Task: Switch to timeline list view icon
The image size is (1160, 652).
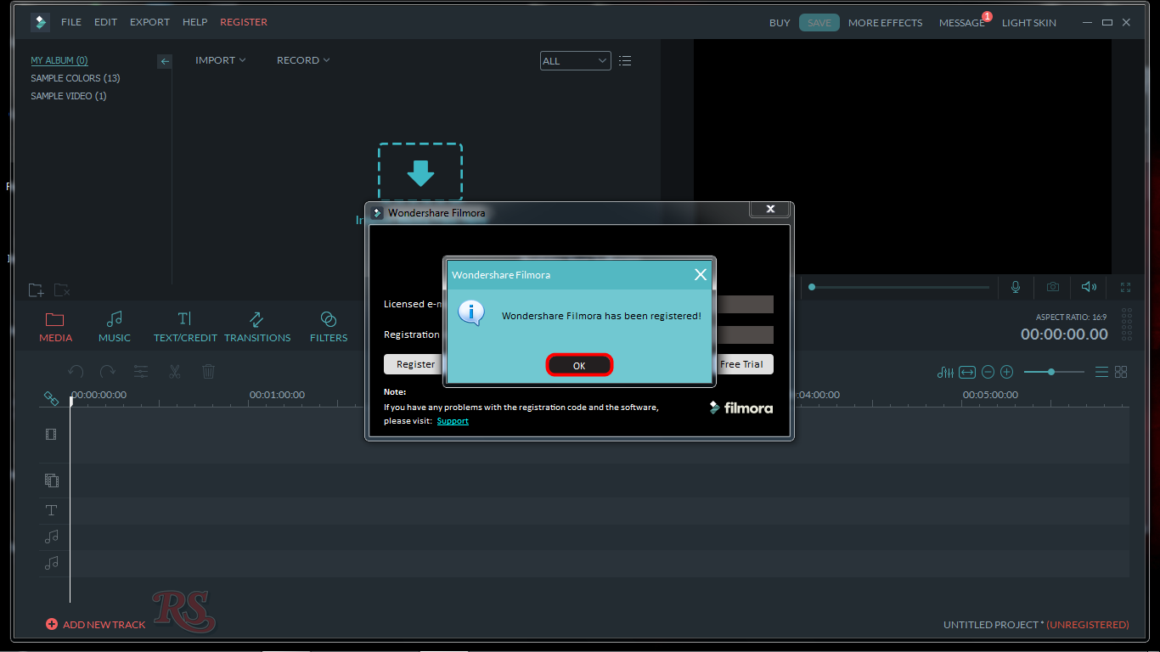Action: click(1101, 372)
